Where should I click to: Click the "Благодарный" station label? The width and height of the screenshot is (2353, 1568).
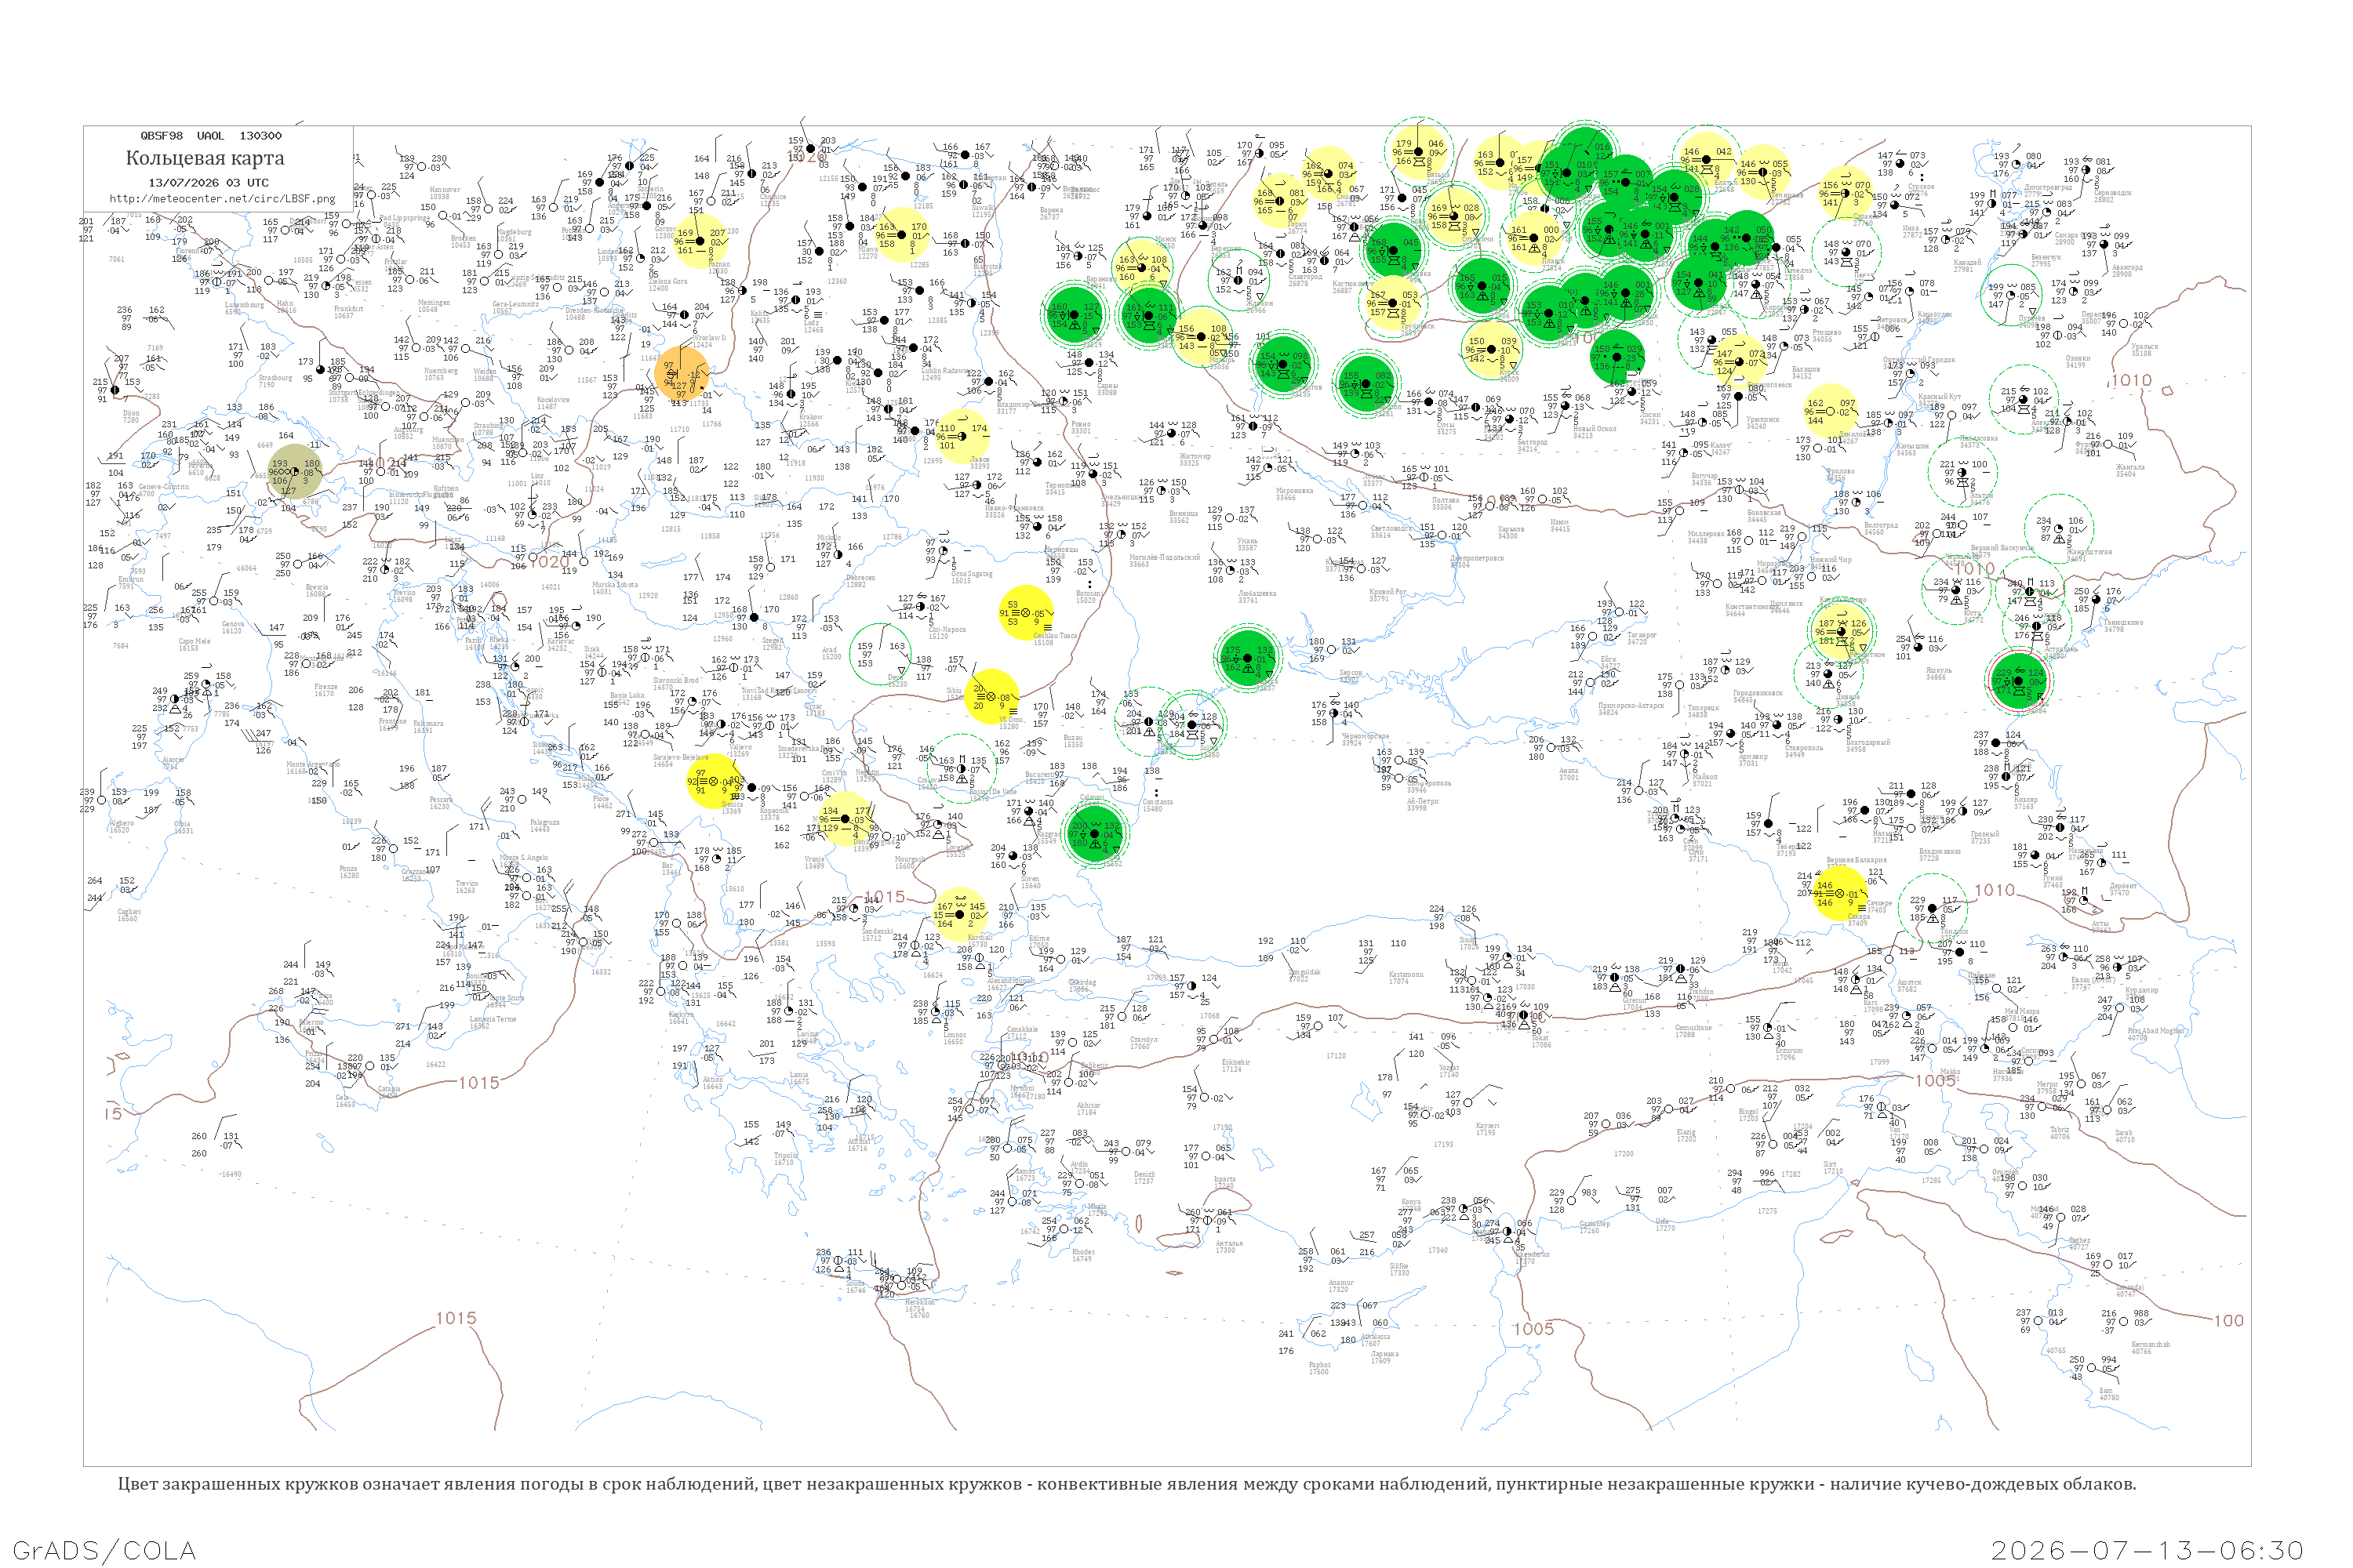click(1869, 742)
